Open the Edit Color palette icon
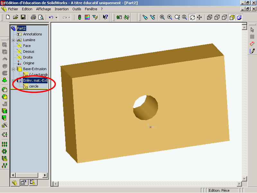 coord(87,17)
